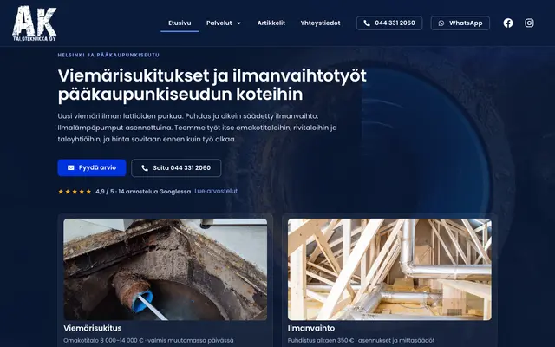Select the Ilmanvaihto card title
This screenshot has height=347, width=555.
(x=311, y=328)
